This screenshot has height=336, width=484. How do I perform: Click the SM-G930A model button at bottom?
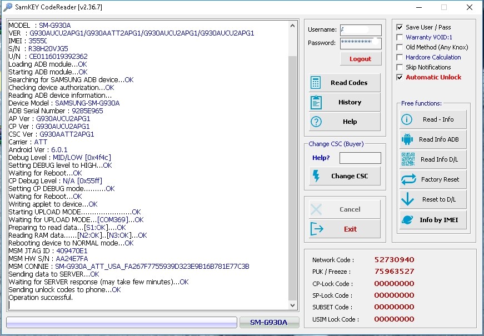pos(269,323)
